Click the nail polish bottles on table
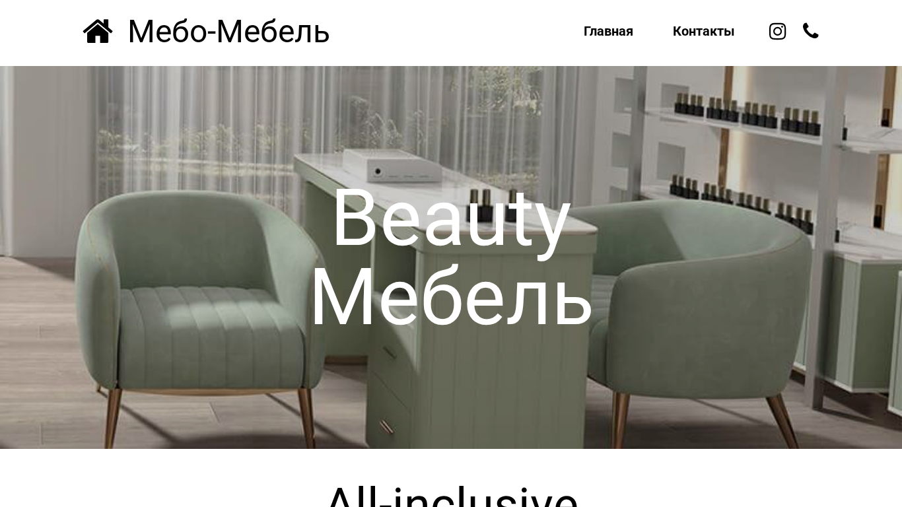 coord(491,205)
